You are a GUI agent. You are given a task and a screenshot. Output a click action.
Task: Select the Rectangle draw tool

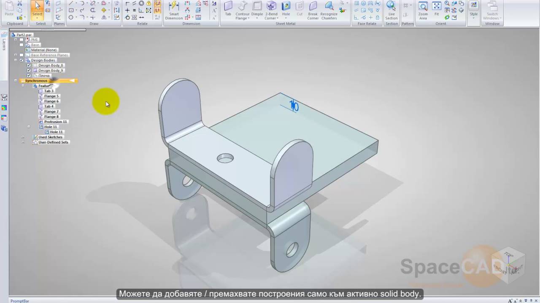71,10
